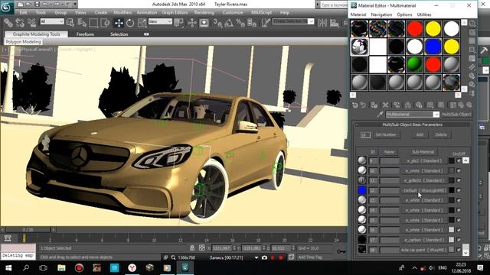This screenshot has width=490, height=275.
Task: Click color swatch for e_glis2 row
Action: (x=452, y=160)
